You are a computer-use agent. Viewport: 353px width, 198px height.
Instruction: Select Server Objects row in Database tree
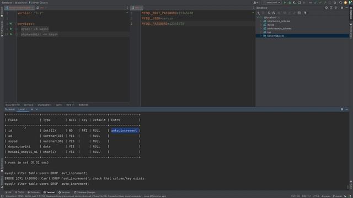coord(302,36)
